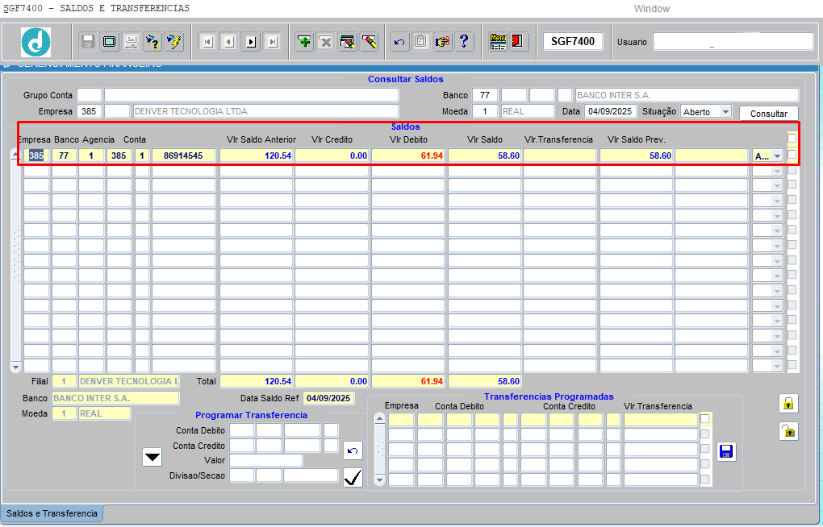This screenshot has width=823, height=527.
Task: Click the undo arrow in toolbar
Action: pyautogui.click(x=399, y=42)
